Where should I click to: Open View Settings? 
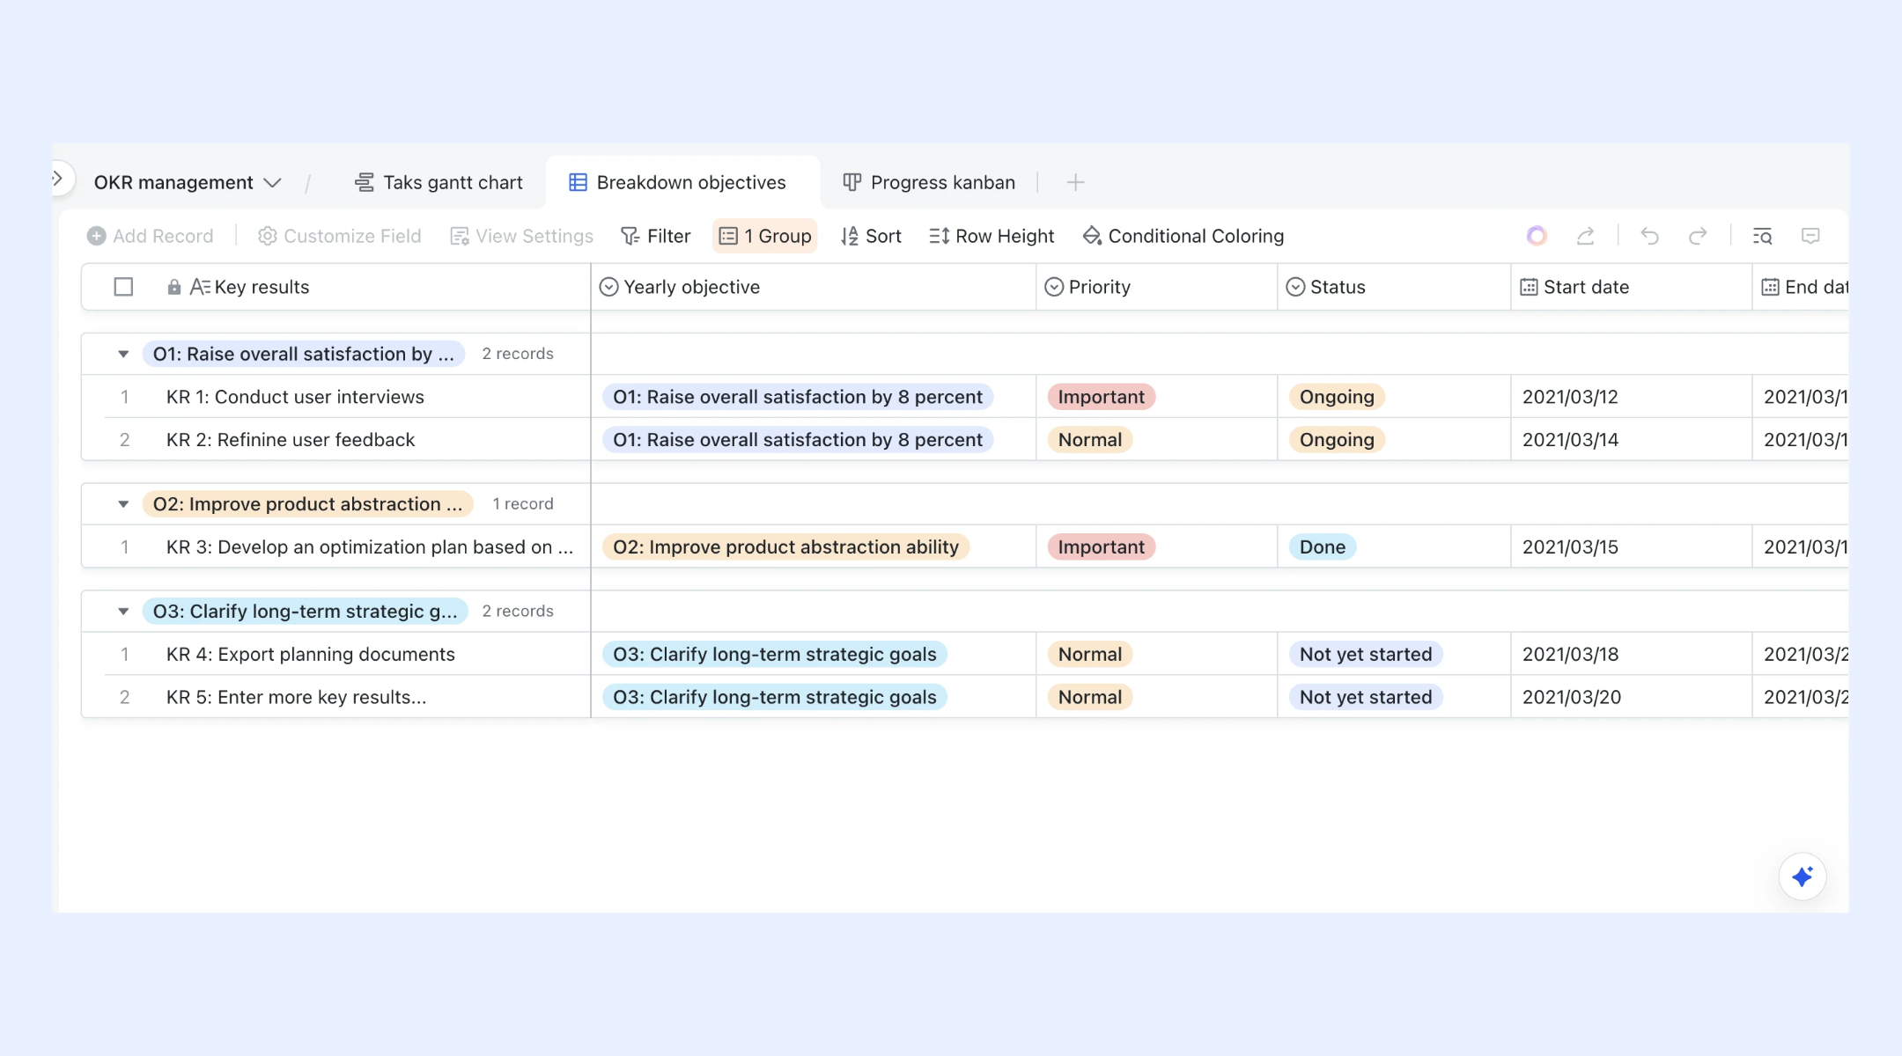click(521, 236)
